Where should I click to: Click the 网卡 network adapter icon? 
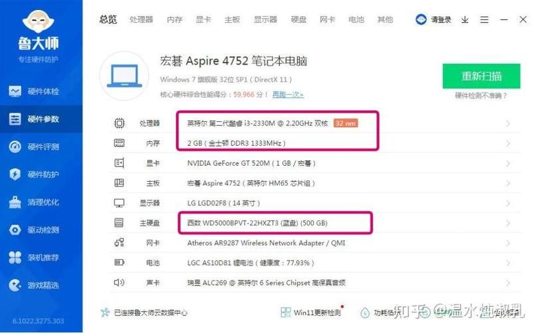coord(119,242)
